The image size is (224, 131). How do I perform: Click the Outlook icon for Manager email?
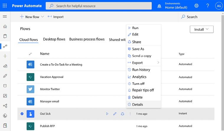30,101
